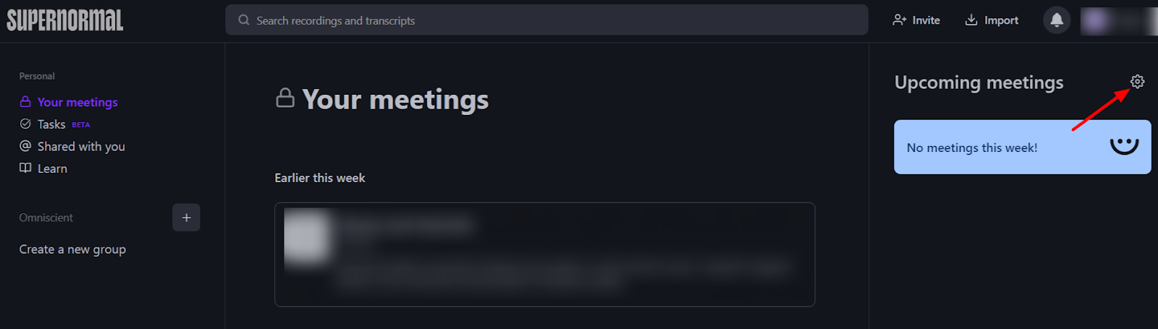Focus the Search recordings and transcripts field
The image size is (1158, 329).
[546, 20]
